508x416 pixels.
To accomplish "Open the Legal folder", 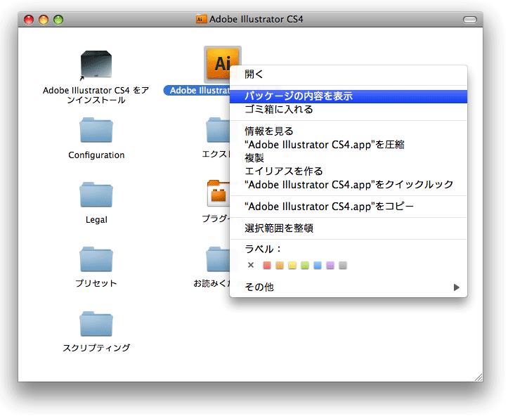I will pos(96,195).
